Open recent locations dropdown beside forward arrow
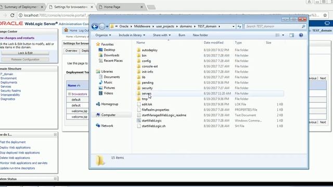 [107, 26]
